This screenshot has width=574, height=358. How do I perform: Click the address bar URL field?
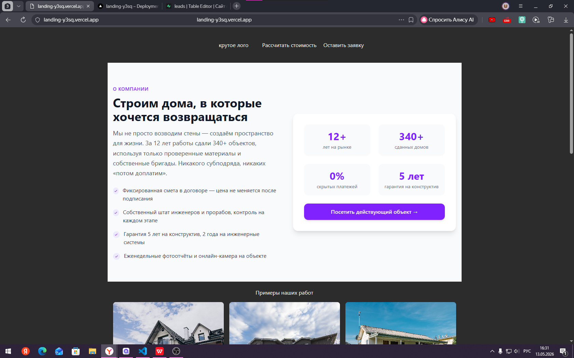tap(224, 20)
